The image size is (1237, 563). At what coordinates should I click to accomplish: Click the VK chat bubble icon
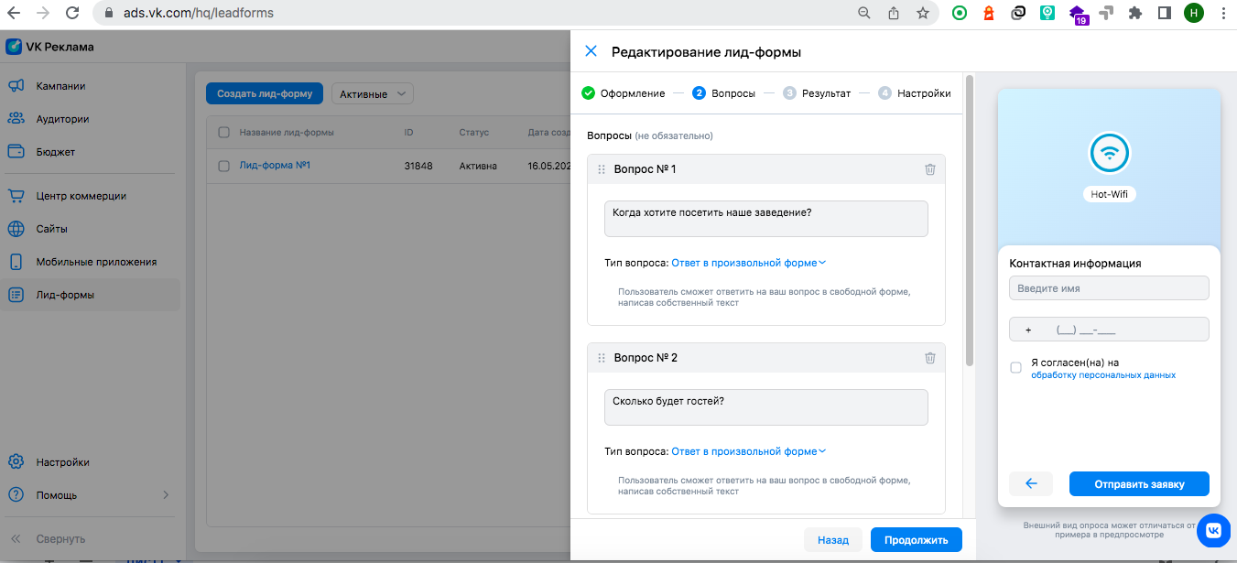coord(1213,530)
